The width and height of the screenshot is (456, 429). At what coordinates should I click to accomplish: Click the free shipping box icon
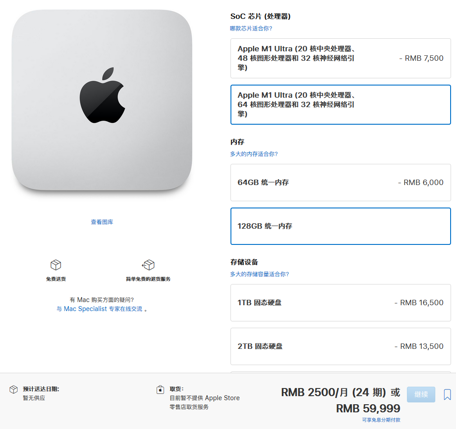click(56, 265)
